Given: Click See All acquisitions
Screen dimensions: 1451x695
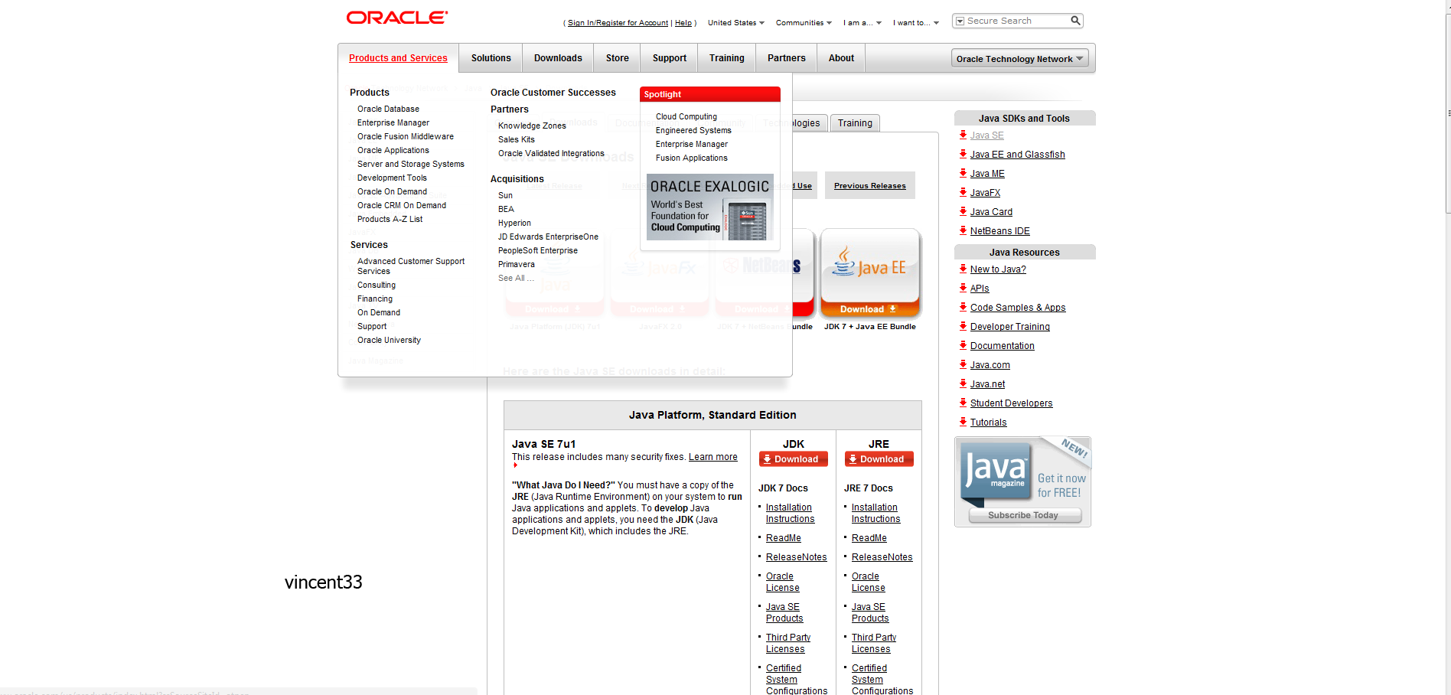Looking at the screenshot, I should click(516, 278).
